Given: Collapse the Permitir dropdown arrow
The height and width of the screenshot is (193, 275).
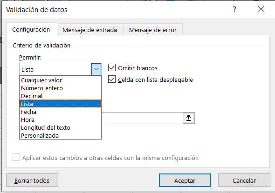Looking at the screenshot, I should coord(96,69).
